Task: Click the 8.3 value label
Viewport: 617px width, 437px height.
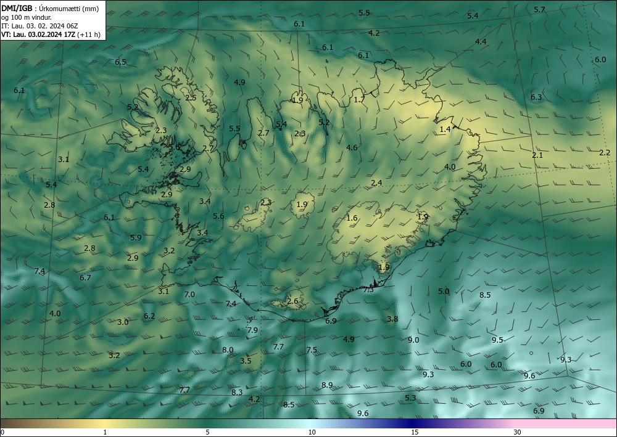Action: [237, 392]
